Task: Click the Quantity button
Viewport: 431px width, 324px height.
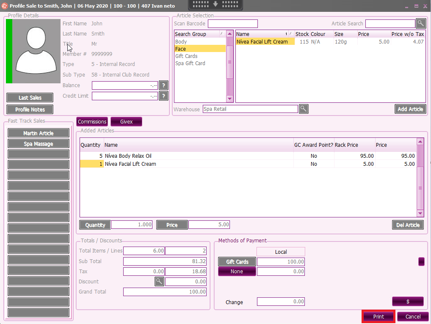Action: tap(95, 225)
